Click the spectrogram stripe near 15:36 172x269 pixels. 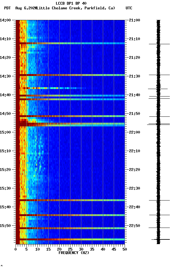(70, 200)
